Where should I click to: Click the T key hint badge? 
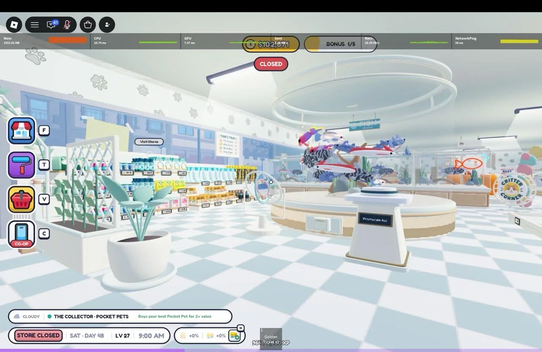44,165
